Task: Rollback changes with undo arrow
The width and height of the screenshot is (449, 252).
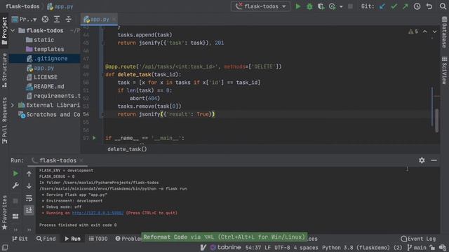Action: (x=429, y=6)
